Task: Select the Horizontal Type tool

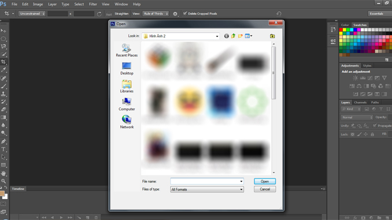Action: tap(3, 150)
